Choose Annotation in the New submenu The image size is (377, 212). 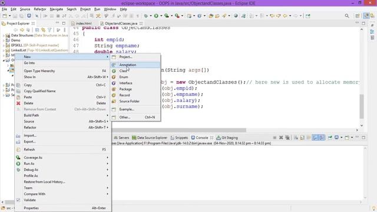(135, 65)
